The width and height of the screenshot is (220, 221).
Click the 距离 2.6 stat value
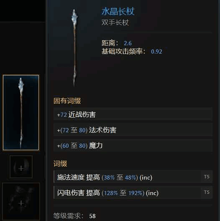[128, 43]
